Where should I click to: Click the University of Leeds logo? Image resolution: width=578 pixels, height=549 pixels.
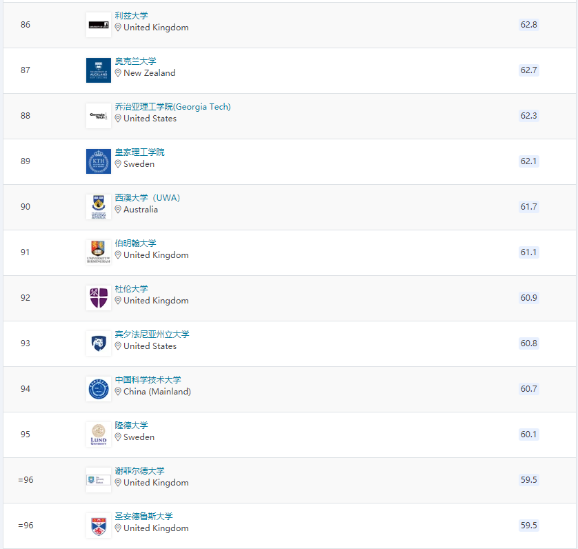pos(99,25)
